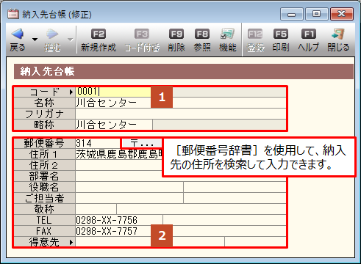Click the 名称 field with 川合センター
361x264 pixels.
(181, 103)
